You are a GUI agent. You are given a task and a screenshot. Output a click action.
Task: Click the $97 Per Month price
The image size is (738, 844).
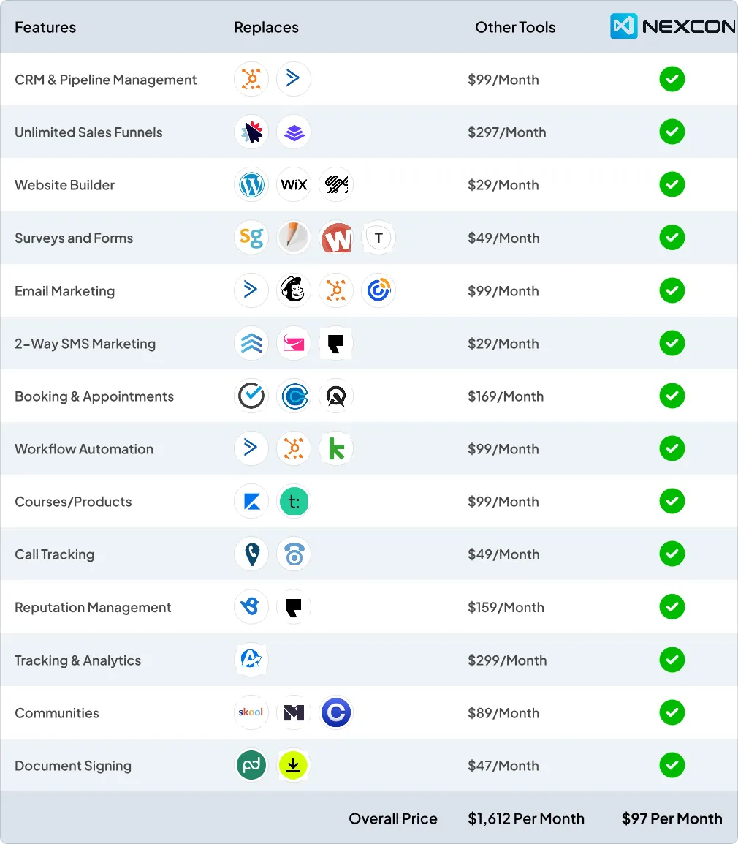click(x=672, y=818)
